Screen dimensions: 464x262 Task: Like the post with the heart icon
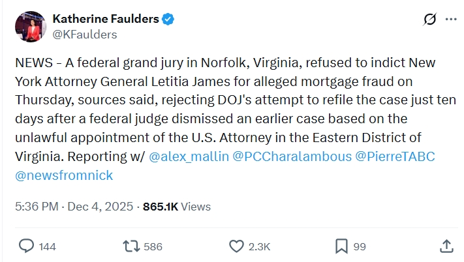pos(236,246)
